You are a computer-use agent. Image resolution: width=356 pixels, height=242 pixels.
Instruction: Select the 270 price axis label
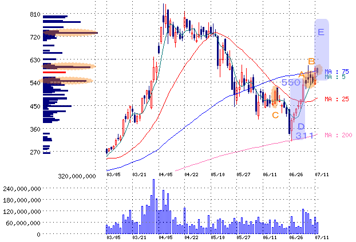(x=35, y=152)
